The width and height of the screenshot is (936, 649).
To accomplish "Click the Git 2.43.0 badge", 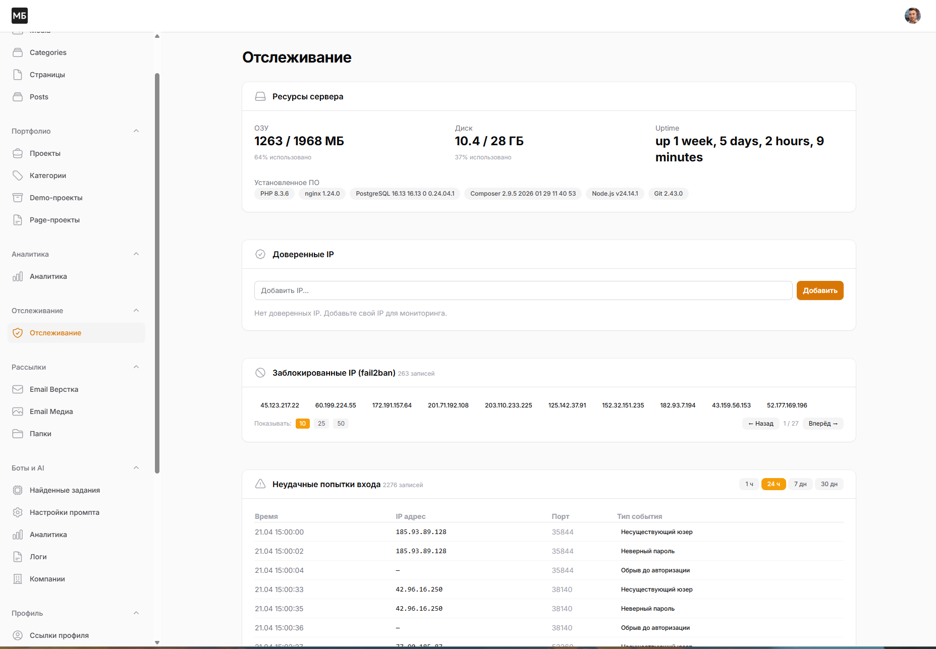I will click(668, 194).
